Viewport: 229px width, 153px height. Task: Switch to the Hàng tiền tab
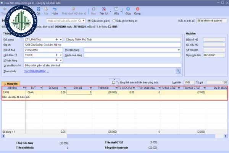(x=11, y=83)
